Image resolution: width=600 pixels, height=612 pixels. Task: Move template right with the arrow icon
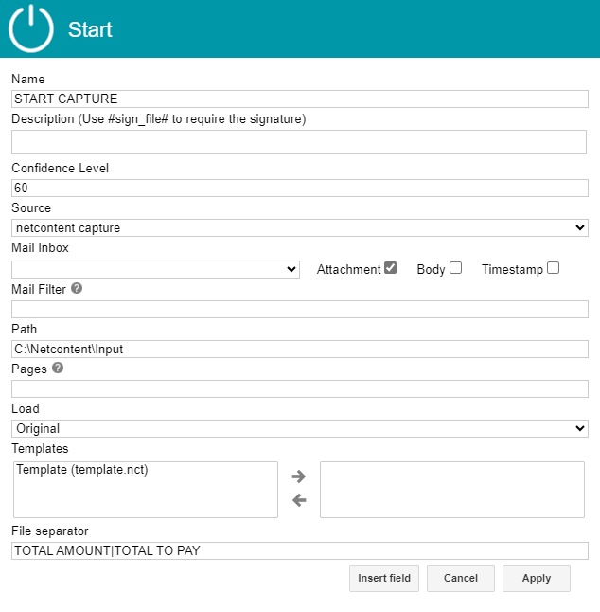299,477
